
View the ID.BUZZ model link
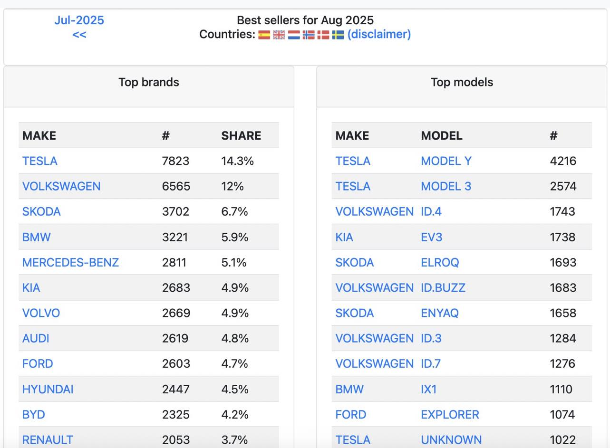click(443, 287)
